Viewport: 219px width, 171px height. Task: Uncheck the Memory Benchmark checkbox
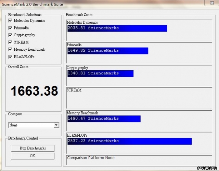coord(10,49)
